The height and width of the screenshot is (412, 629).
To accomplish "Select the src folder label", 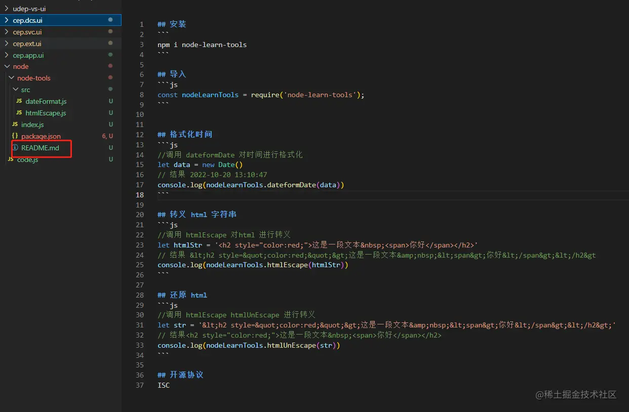I will [x=26, y=90].
